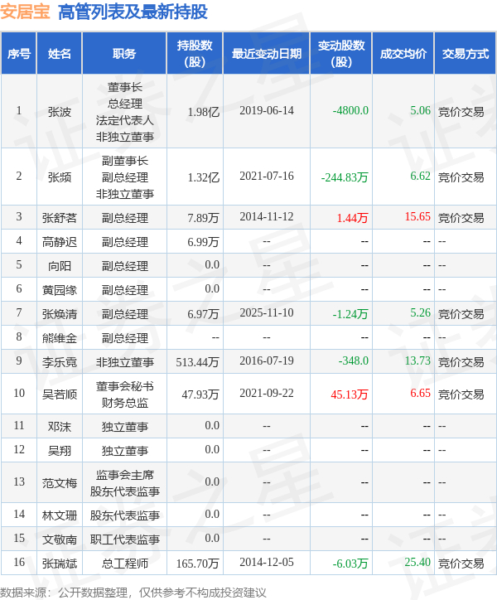Click the 序号 column header

pos(19,54)
